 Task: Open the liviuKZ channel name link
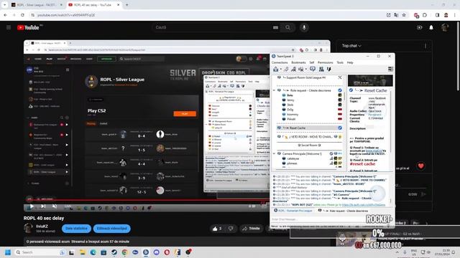click(42, 226)
